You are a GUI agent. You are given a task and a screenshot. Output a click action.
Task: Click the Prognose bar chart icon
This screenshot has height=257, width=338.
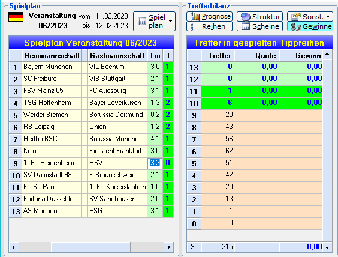[195, 16]
